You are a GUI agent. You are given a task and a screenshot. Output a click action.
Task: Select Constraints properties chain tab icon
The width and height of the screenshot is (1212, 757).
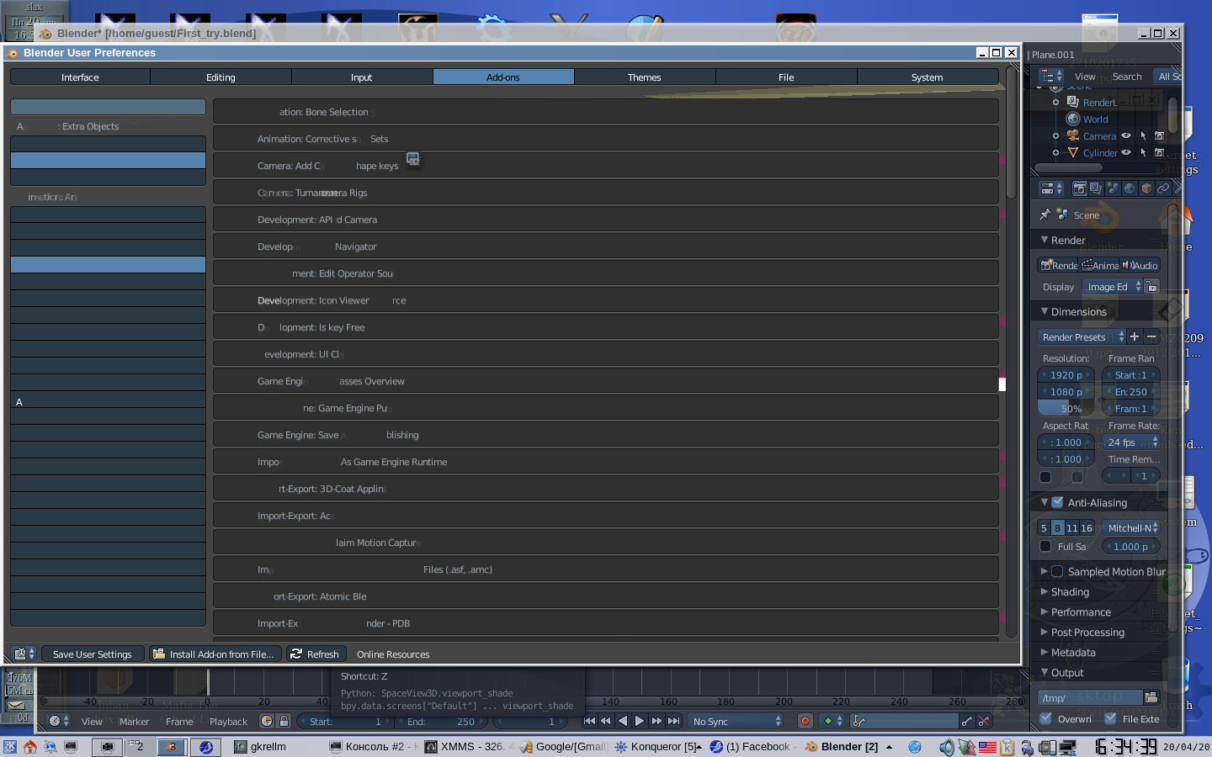pyautogui.click(x=1163, y=188)
